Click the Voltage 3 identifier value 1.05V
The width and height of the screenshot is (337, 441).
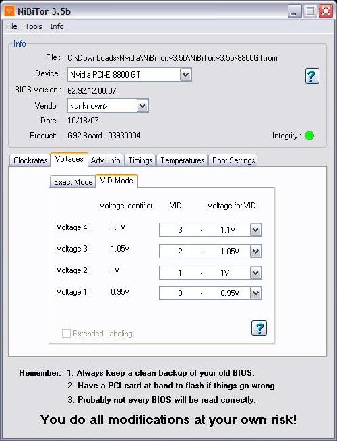coord(120,249)
